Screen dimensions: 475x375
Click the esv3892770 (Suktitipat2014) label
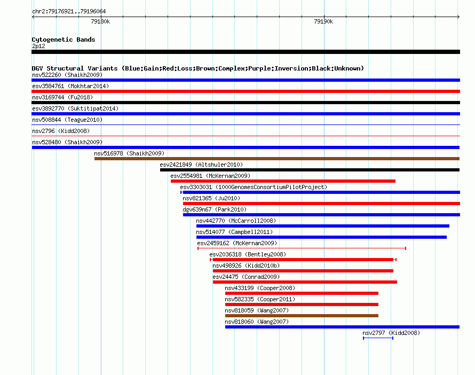coord(75,108)
